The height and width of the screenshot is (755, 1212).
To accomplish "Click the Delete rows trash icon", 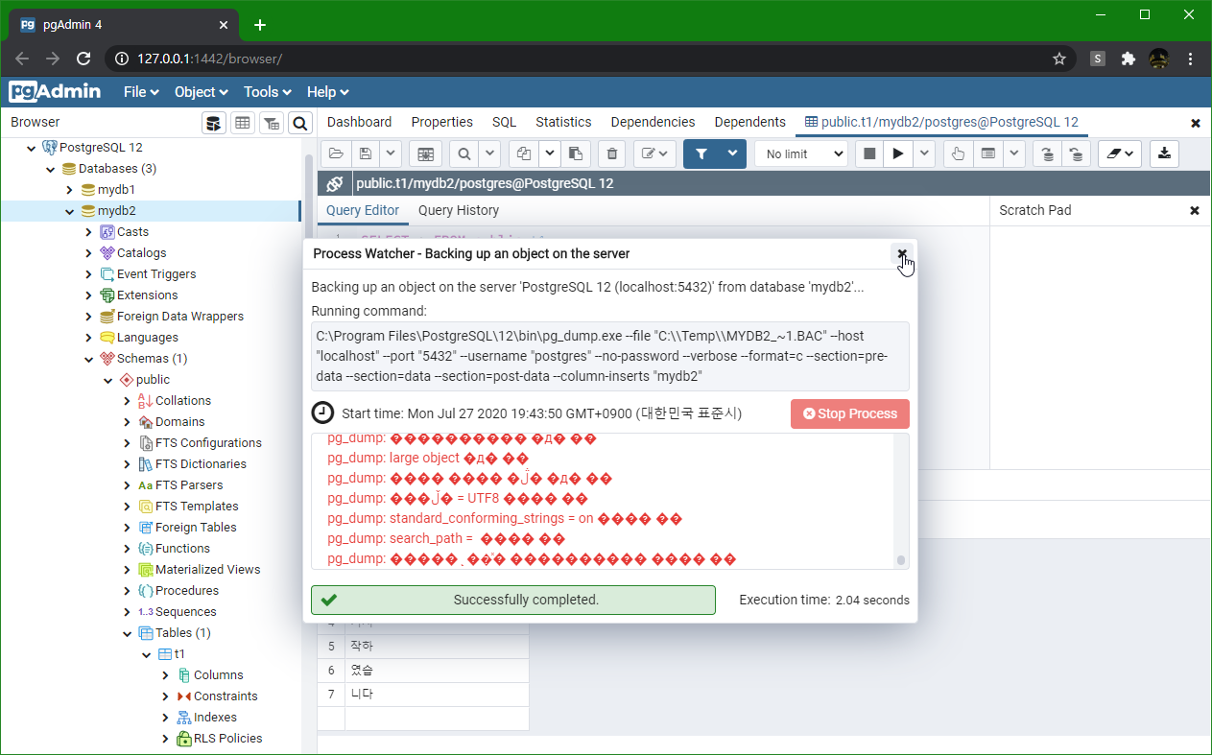I will pyautogui.click(x=612, y=153).
